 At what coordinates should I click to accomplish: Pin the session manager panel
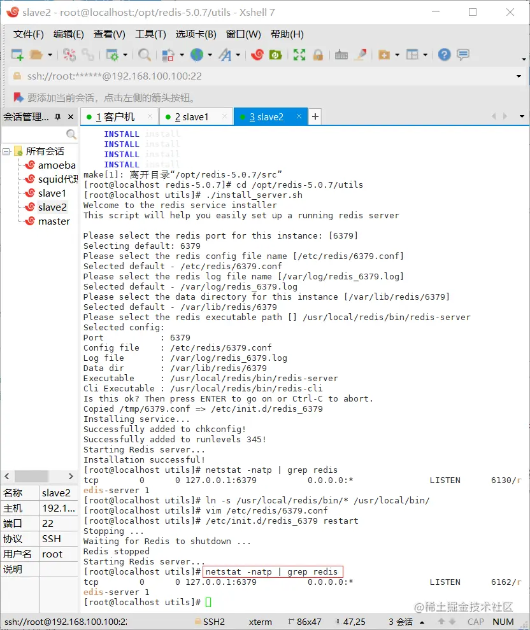pyautogui.click(x=57, y=117)
